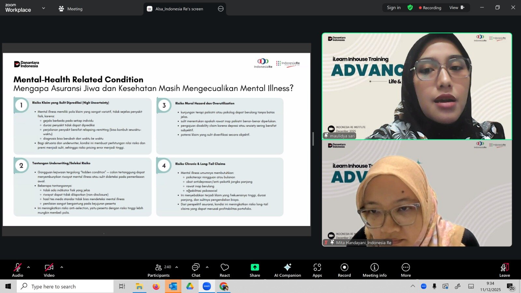
Task: Click the green Share screen icon
Action: click(x=255, y=267)
